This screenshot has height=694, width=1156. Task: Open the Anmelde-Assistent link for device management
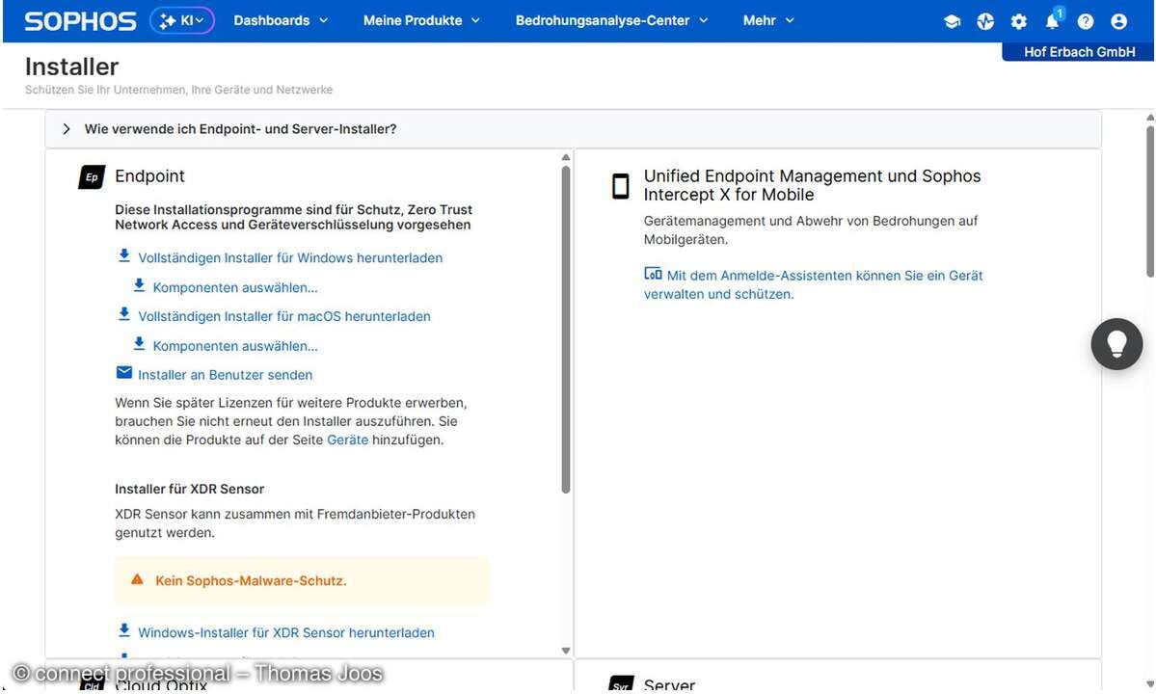813,284
